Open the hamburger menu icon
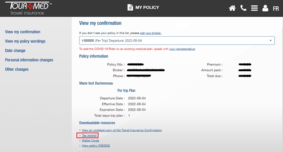This screenshot has height=152, width=283. (x=254, y=8)
